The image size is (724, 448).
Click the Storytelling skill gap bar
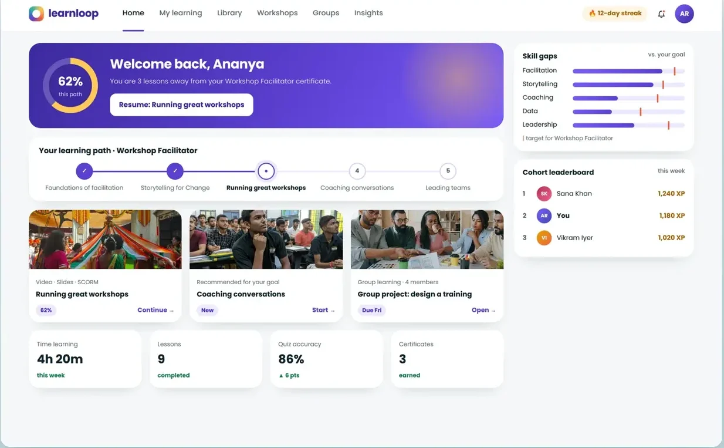pos(628,85)
